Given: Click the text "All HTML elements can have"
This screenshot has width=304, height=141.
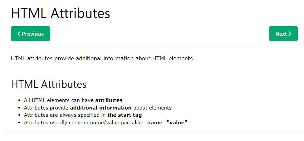Looking at the screenshot, I should (x=59, y=100).
